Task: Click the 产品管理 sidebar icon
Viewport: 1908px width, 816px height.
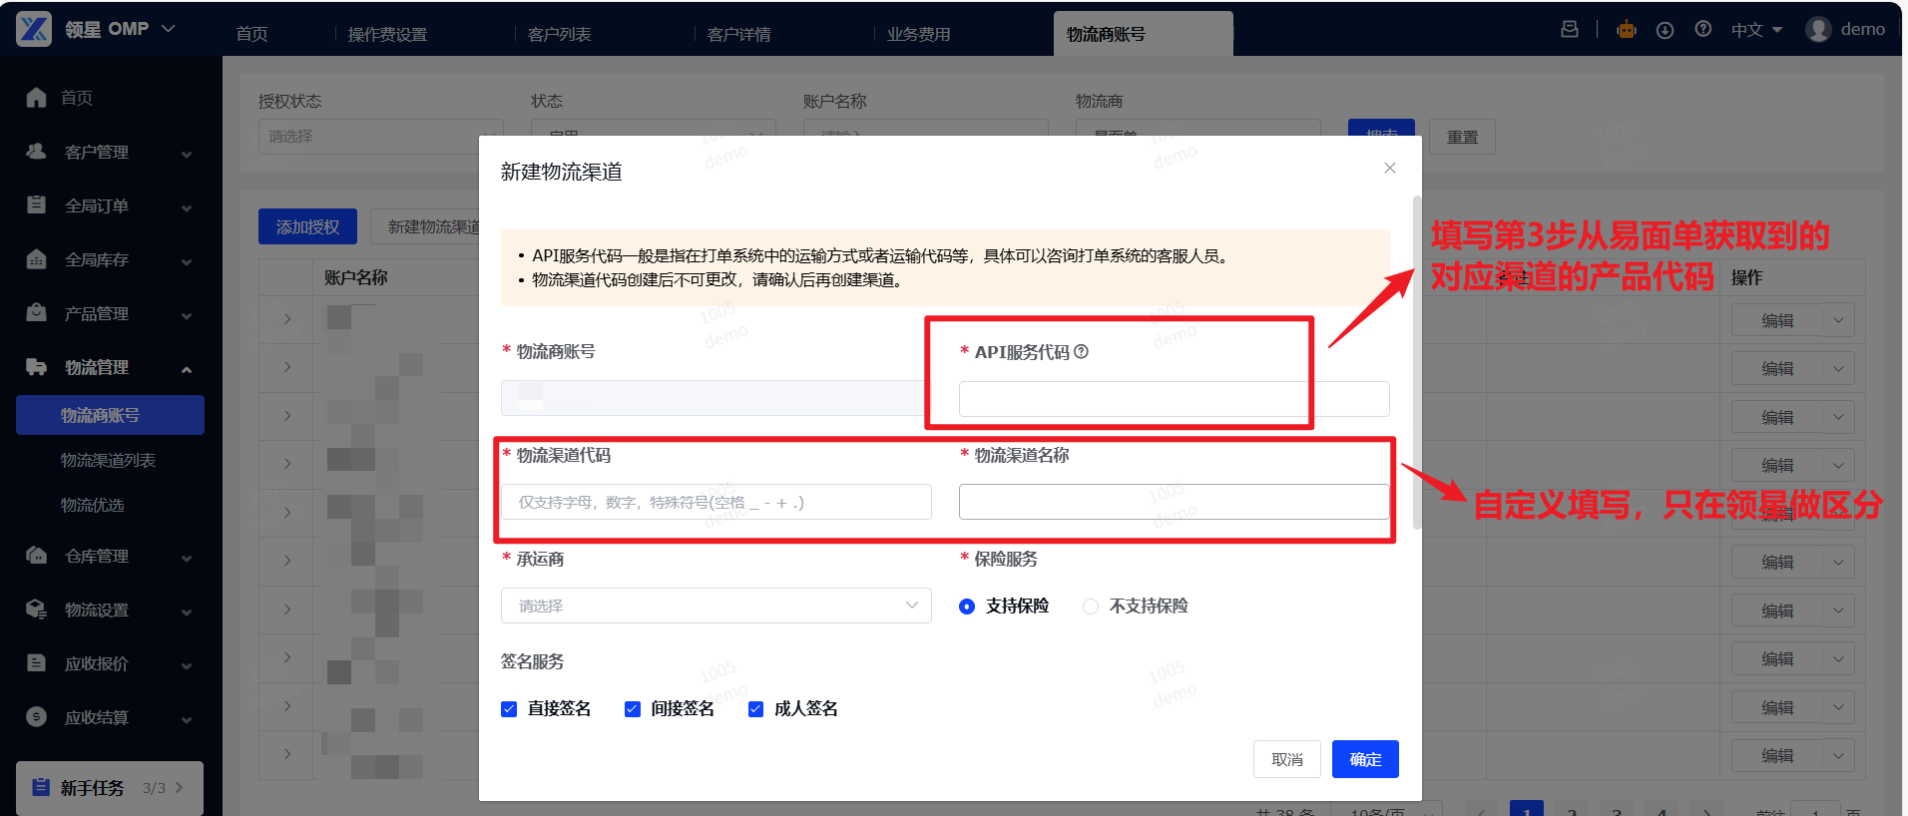Action: coord(37,313)
